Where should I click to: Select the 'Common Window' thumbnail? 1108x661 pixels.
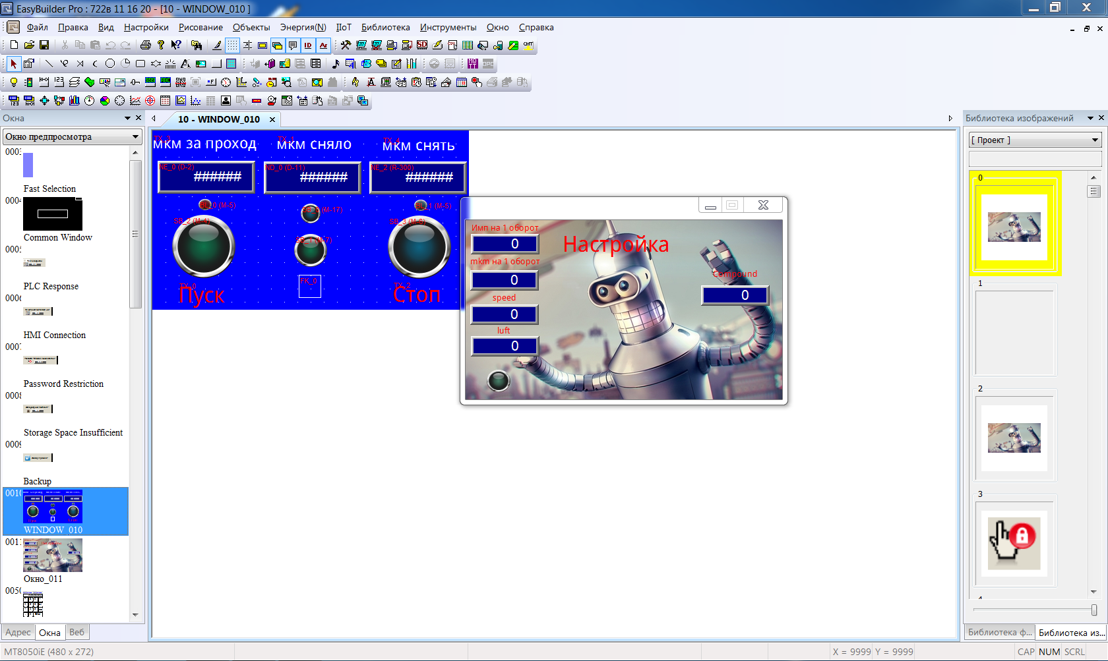[x=53, y=214]
